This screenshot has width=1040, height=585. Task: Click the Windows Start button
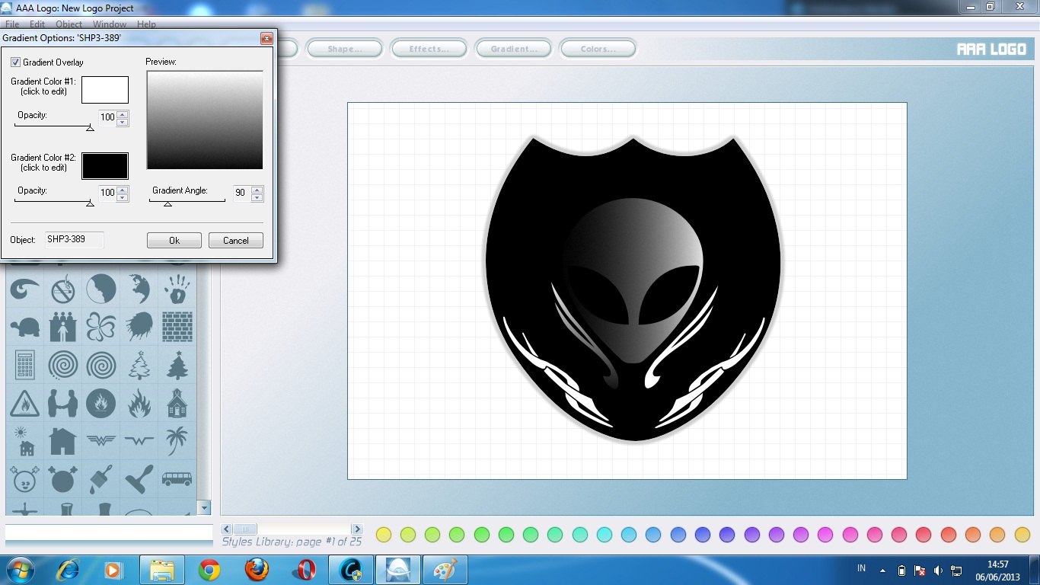pyautogui.click(x=19, y=570)
